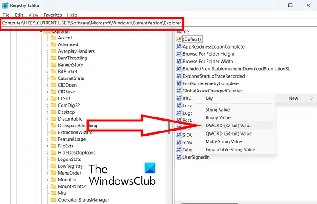Open the Edit menu
The width and height of the screenshot is (317, 204).
tap(19, 15)
